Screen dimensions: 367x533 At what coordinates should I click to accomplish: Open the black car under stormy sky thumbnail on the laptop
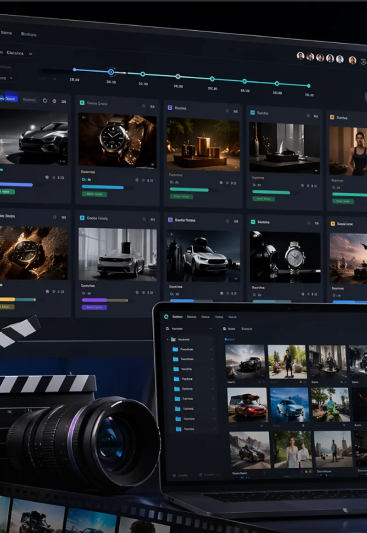[x=245, y=362]
